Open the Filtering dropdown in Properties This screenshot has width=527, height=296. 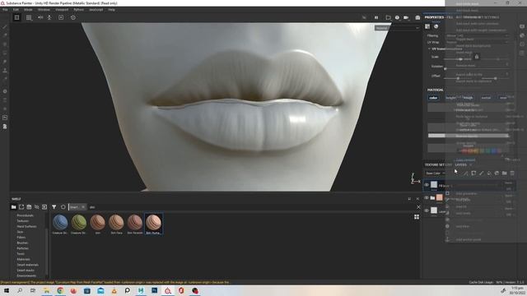click(477, 35)
